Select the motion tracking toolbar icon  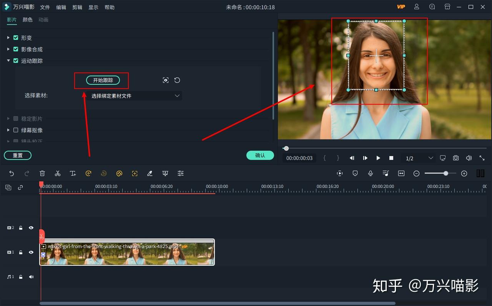pyautogui.click(x=135, y=173)
